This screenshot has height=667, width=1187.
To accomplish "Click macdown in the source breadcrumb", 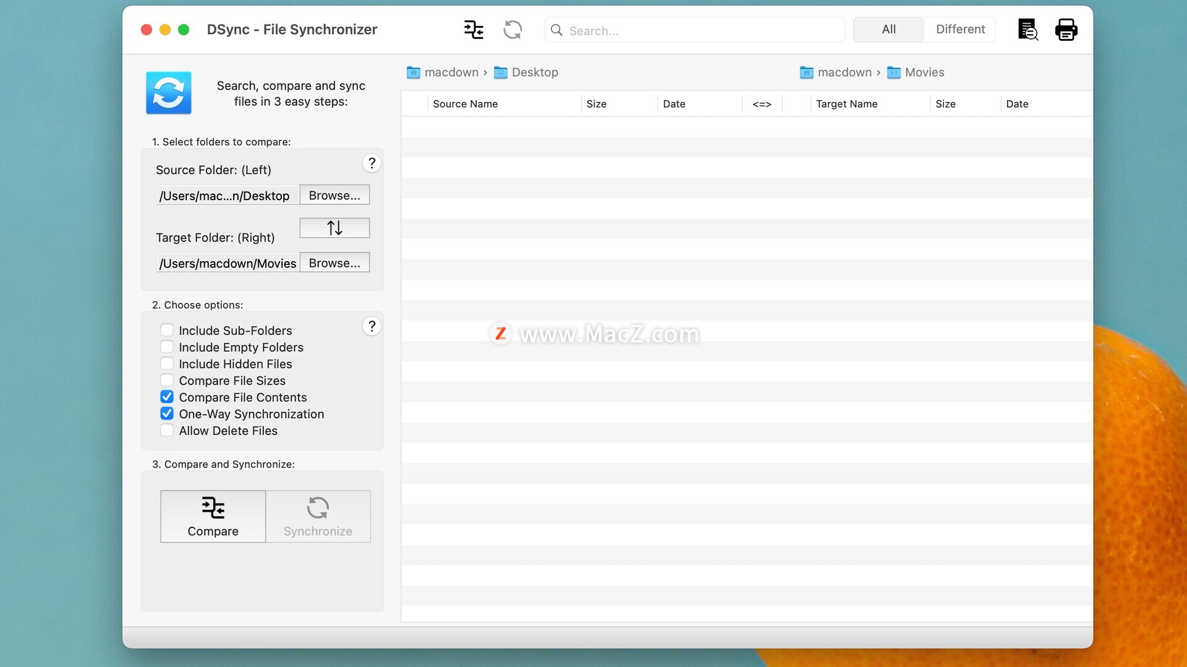I will (x=451, y=73).
